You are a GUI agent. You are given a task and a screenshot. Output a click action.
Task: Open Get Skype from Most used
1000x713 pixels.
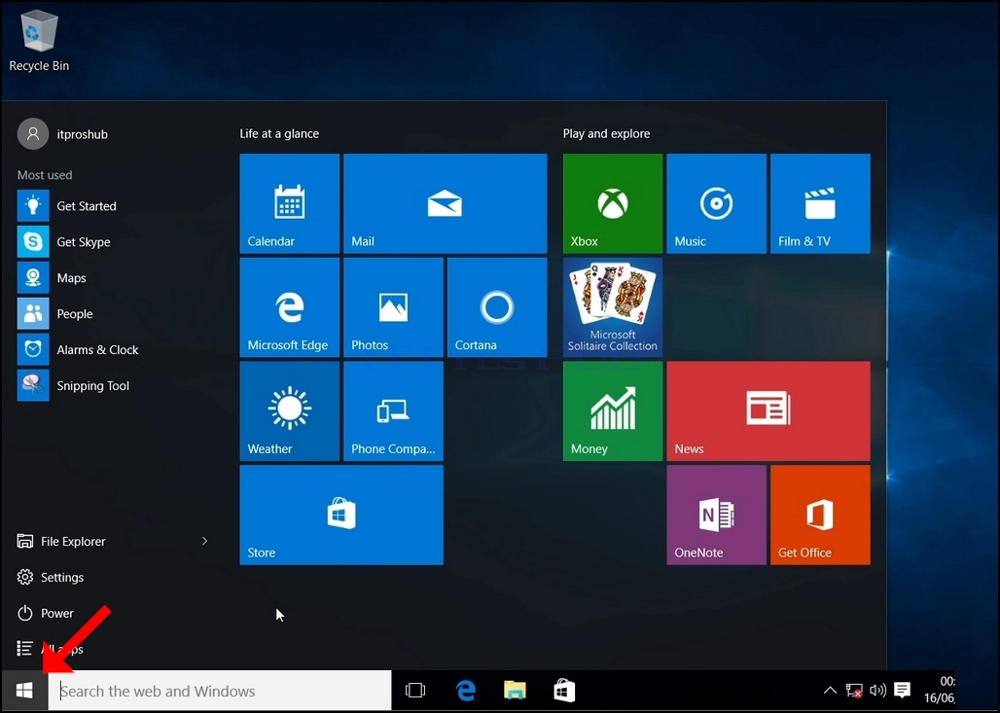click(113, 241)
